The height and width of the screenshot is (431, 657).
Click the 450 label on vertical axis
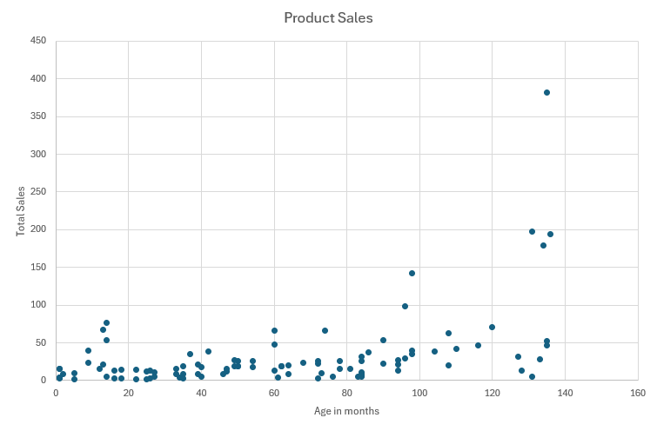(x=39, y=41)
